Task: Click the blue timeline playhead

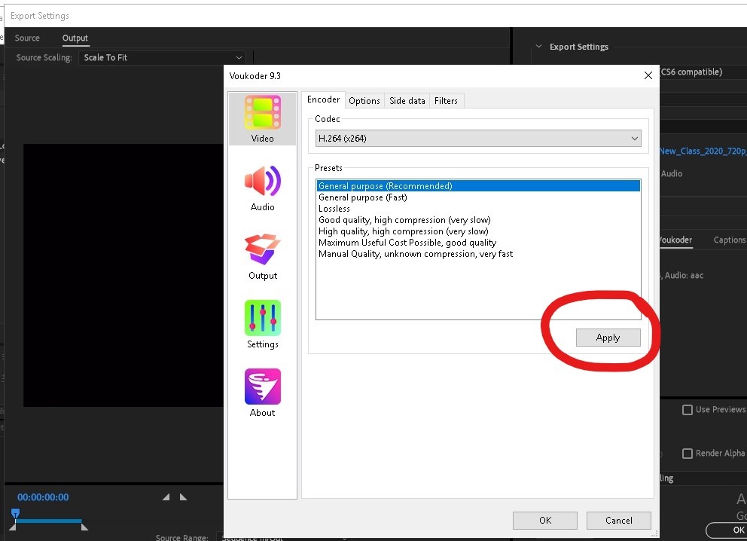Action: (x=14, y=514)
